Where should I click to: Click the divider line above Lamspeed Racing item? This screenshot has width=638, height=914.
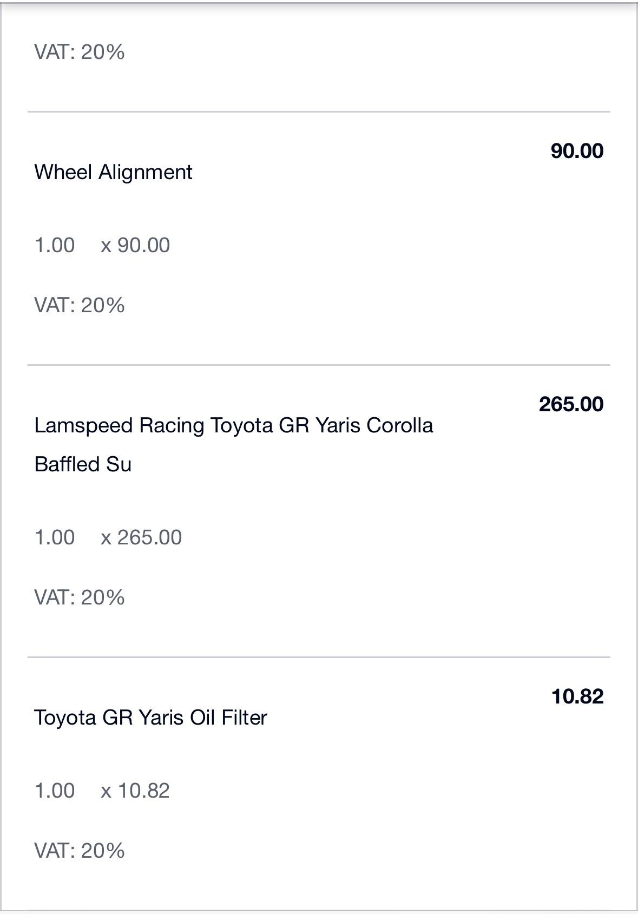click(x=319, y=365)
